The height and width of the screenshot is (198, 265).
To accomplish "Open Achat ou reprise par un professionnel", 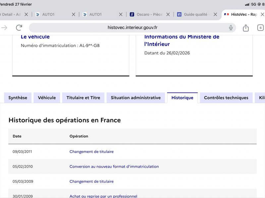I will tap(103, 196).
